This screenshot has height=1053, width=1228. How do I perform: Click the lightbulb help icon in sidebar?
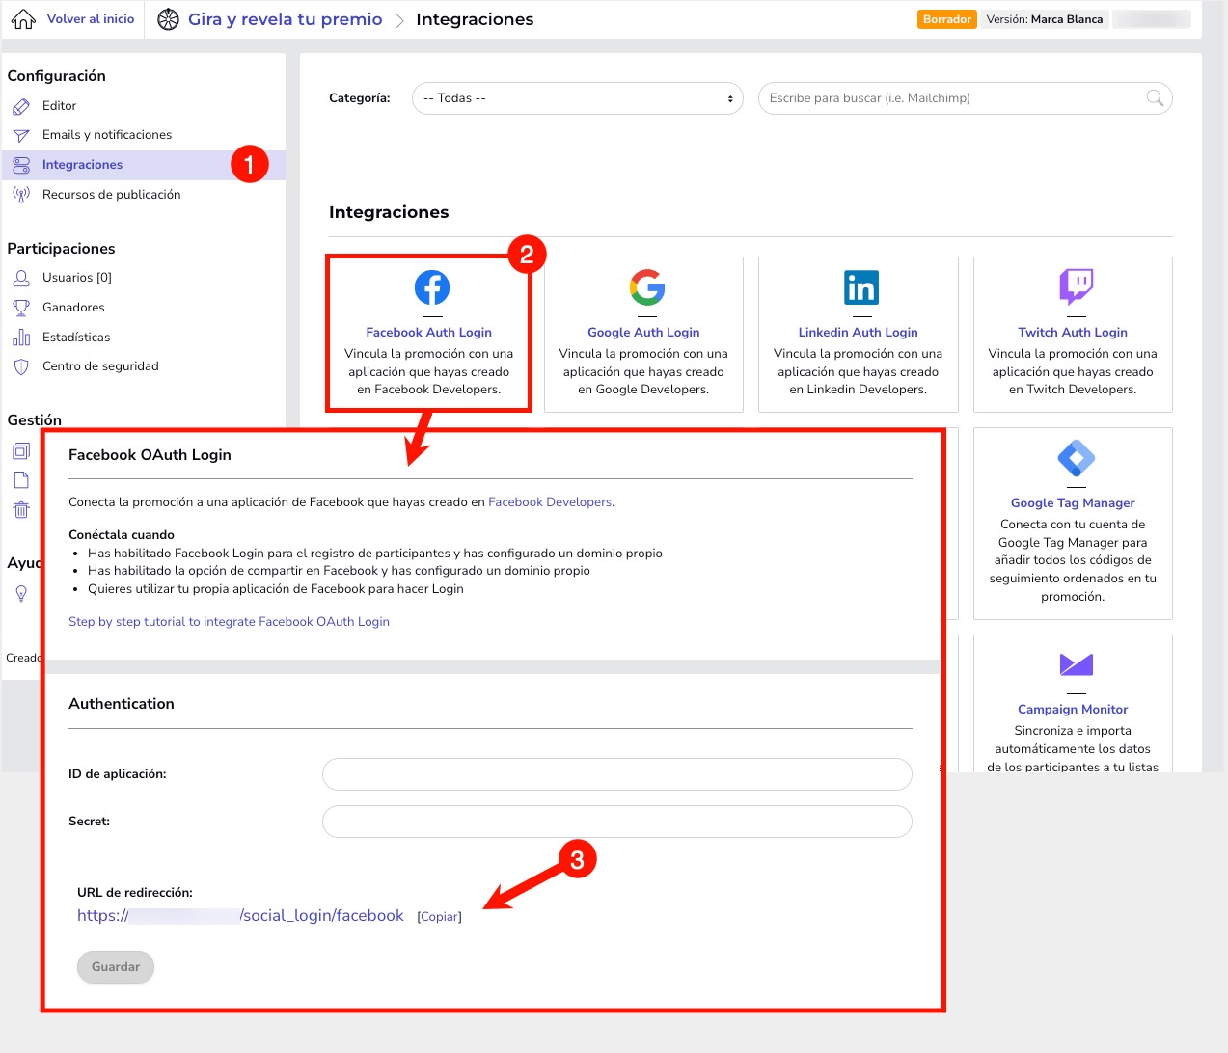click(21, 594)
